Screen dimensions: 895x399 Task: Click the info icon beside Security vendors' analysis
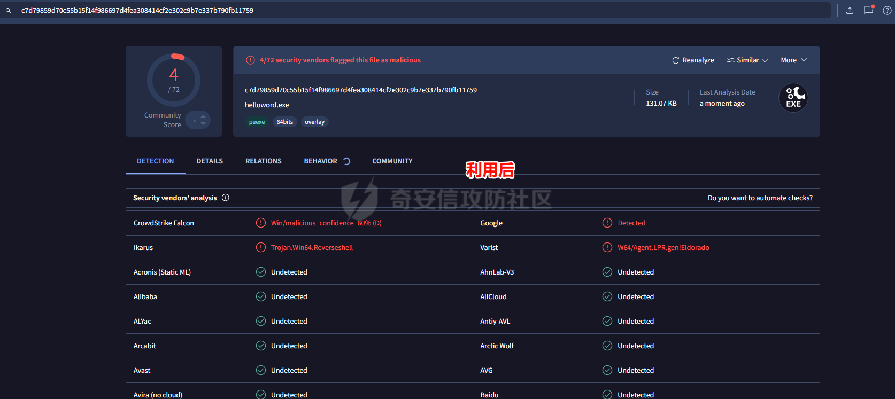226,198
